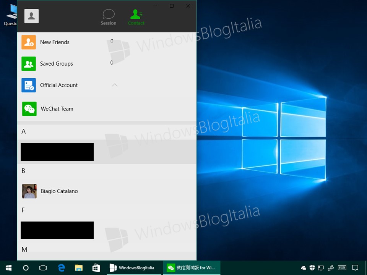Maximize the WeChat window

[172, 6]
